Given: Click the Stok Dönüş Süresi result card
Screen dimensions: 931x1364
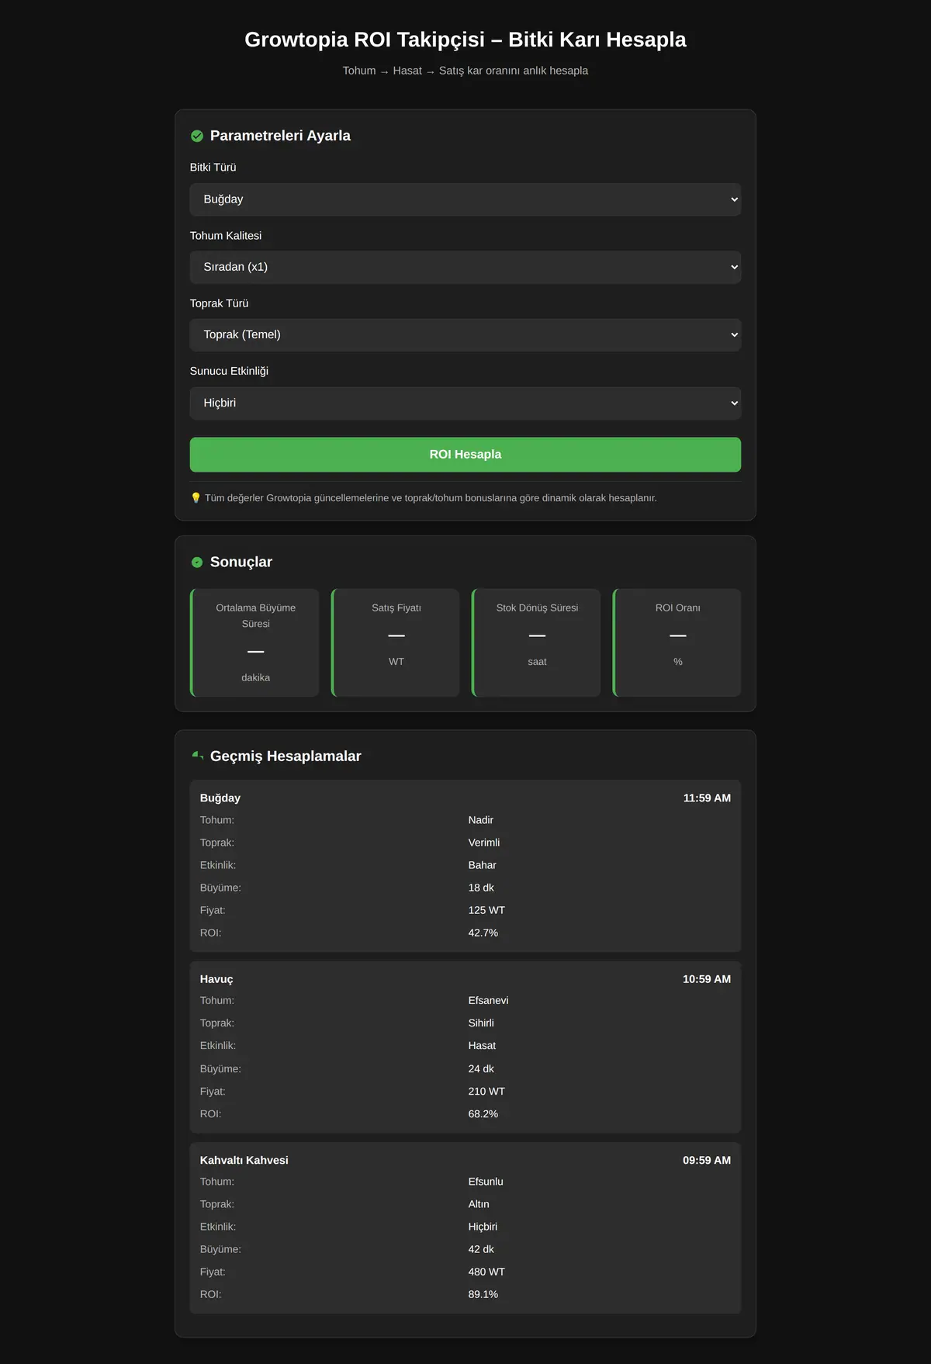Looking at the screenshot, I should (x=536, y=642).
